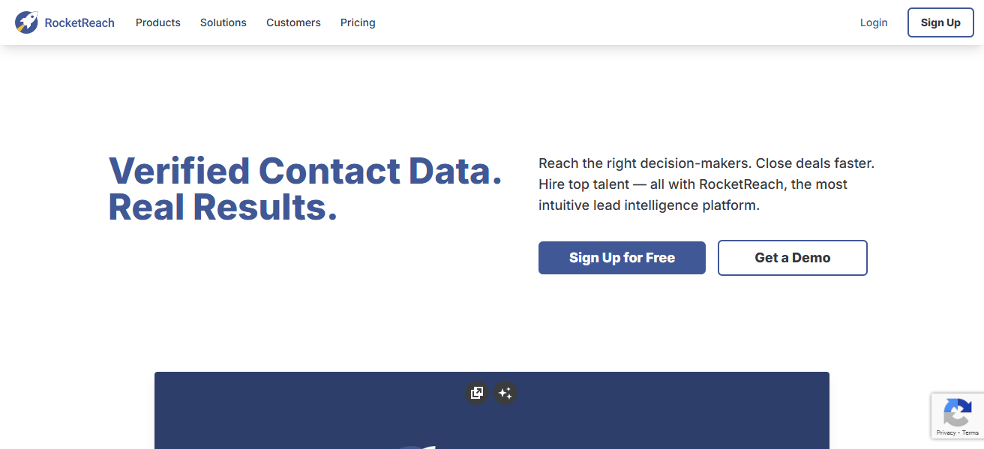Click the header Sign Up button
The height and width of the screenshot is (449, 984).
click(x=940, y=22)
